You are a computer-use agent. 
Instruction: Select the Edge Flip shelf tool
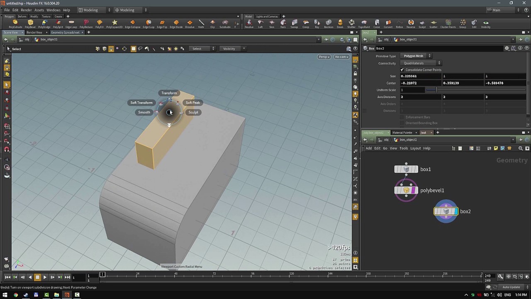tap(162, 24)
